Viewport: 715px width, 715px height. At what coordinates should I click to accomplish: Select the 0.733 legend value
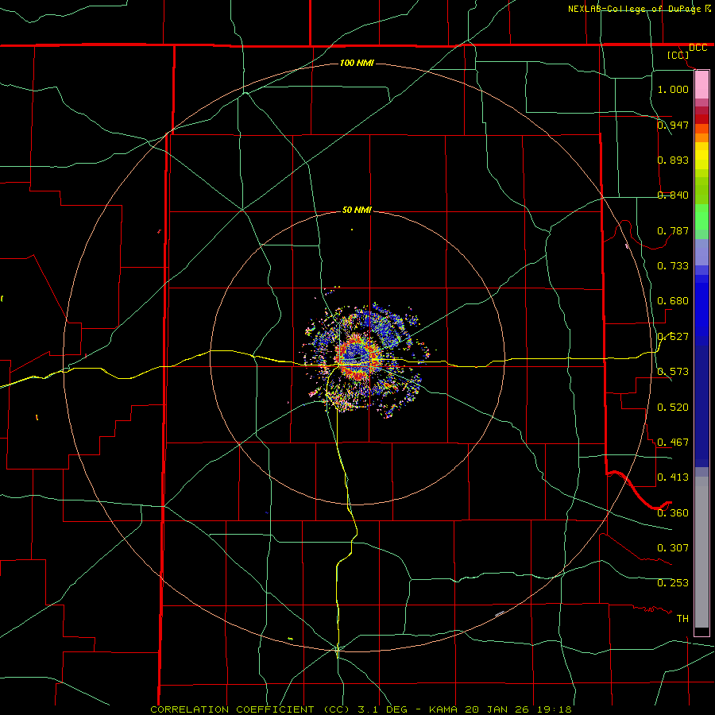click(673, 266)
